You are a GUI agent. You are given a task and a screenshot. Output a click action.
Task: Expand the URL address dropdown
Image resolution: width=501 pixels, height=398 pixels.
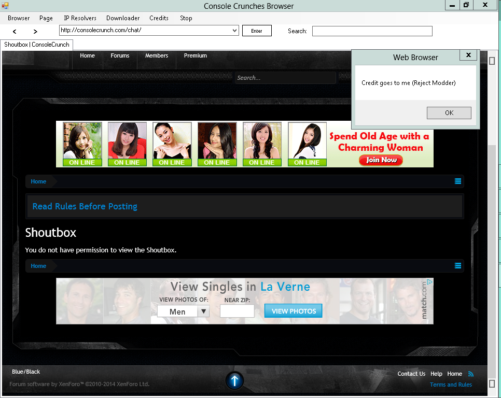pyautogui.click(x=234, y=31)
